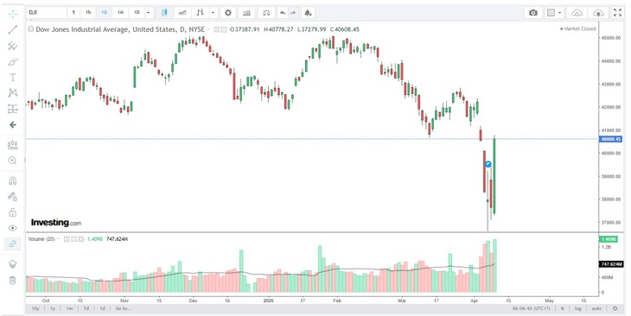This screenshot has width=631, height=316.
Task: Redo the chart action
Action: [293, 12]
